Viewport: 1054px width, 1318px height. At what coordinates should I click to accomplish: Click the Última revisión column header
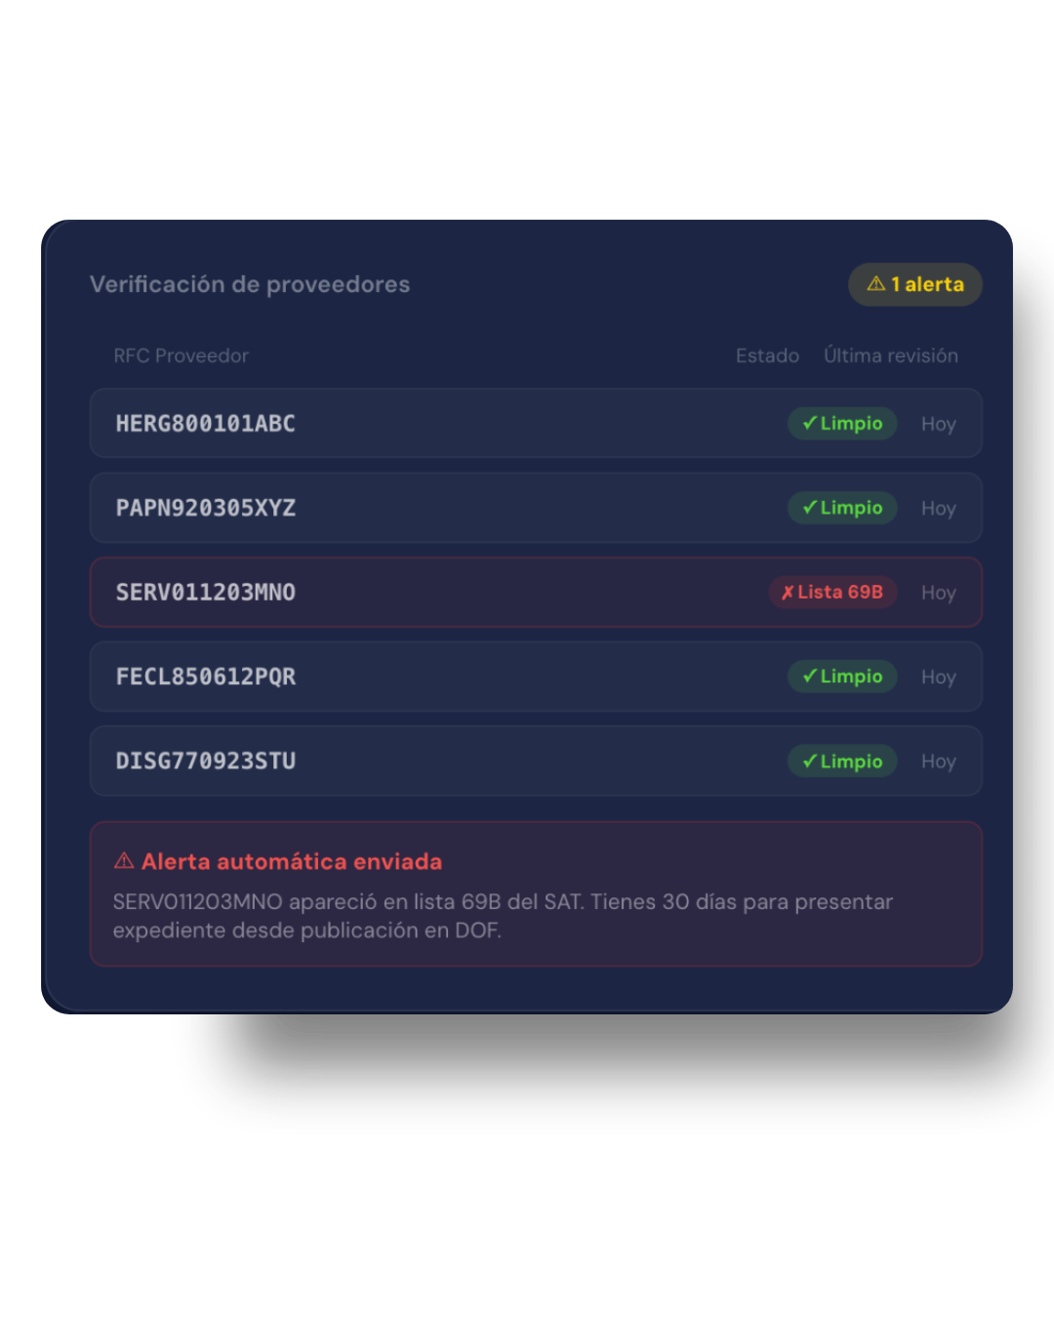click(891, 355)
